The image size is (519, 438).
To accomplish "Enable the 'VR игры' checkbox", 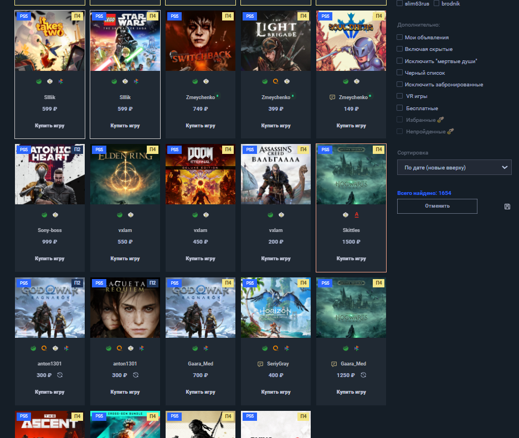I will [x=400, y=96].
